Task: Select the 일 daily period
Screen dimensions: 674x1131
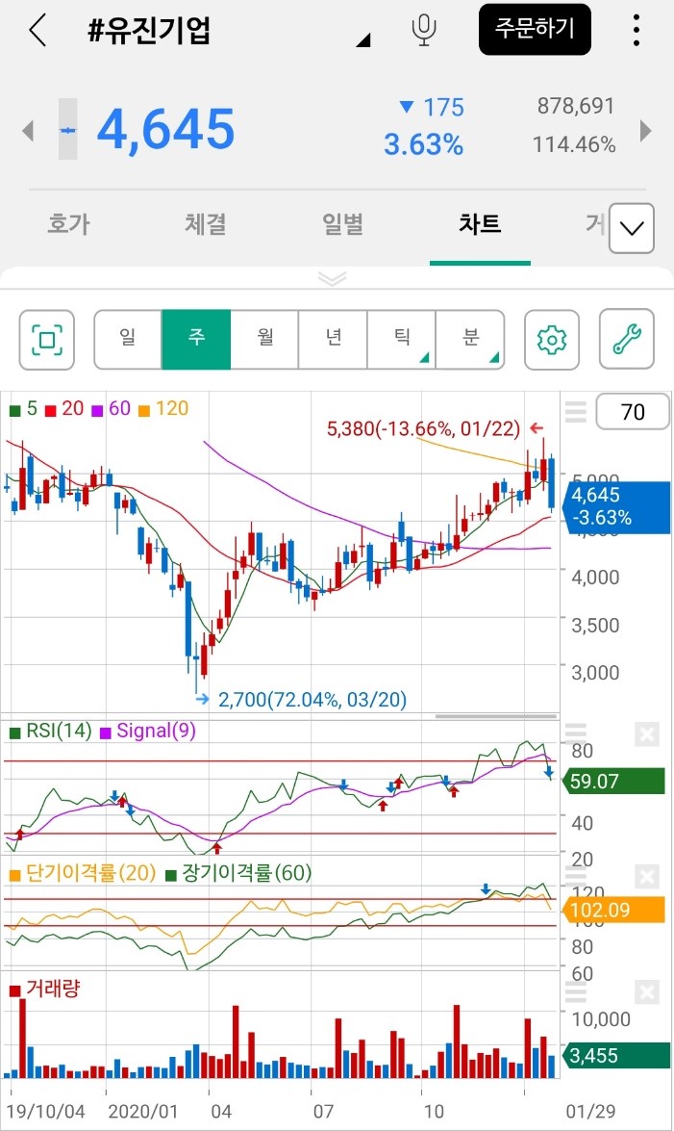Action: pos(128,340)
